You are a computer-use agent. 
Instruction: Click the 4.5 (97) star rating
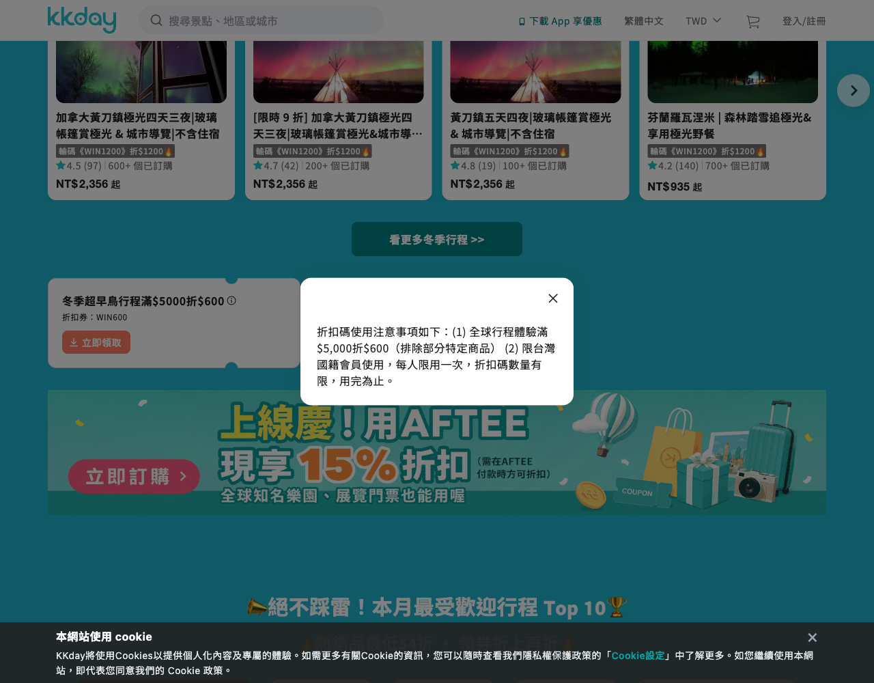(x=79, y=166)
